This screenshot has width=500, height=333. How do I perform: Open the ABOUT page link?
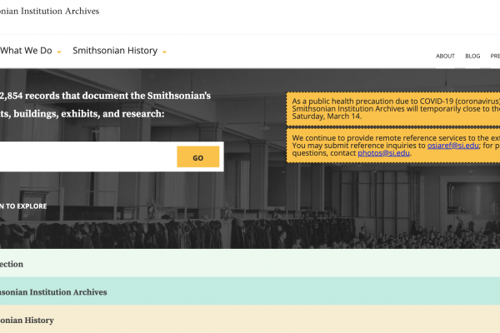click(445, 56)
